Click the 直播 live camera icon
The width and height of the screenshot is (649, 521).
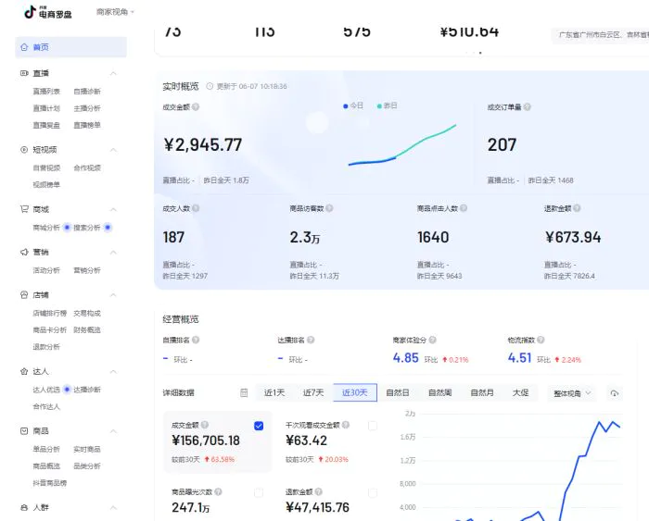click(x=24, y=73)
